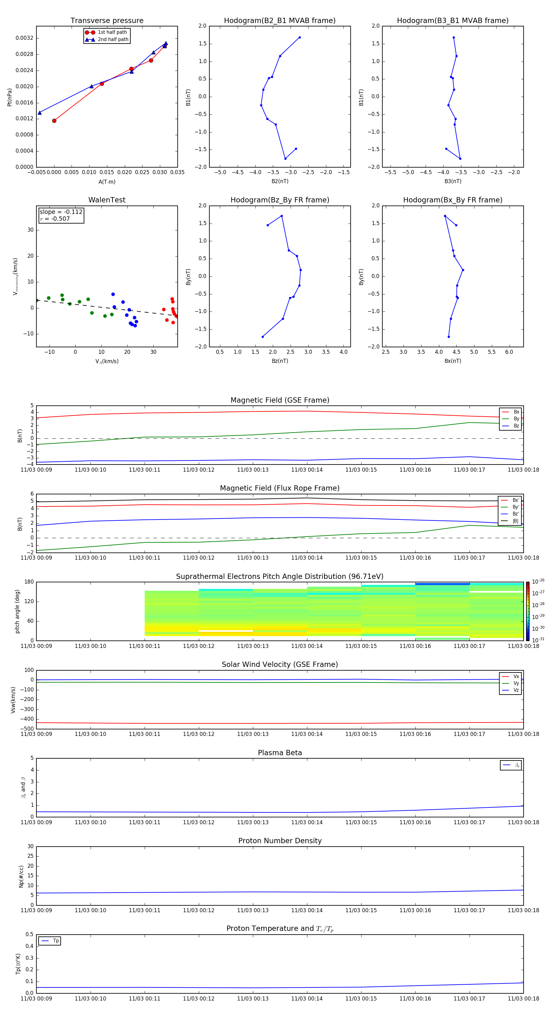Click the Suprathermal Electrons Pitch Angle Distribution title
The image size is (560, 1026).
(280, 576)
